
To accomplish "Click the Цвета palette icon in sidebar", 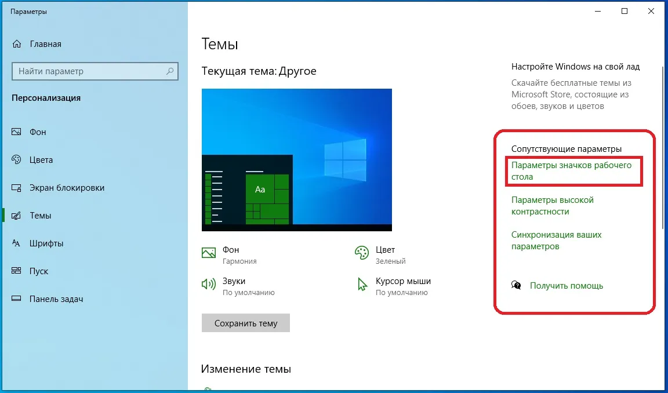I will tap(16, 159).
